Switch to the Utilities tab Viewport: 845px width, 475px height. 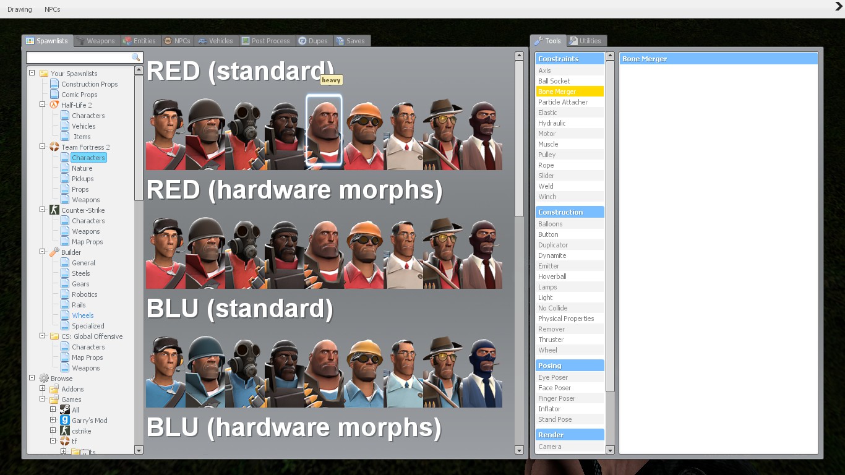pos(586,41)
